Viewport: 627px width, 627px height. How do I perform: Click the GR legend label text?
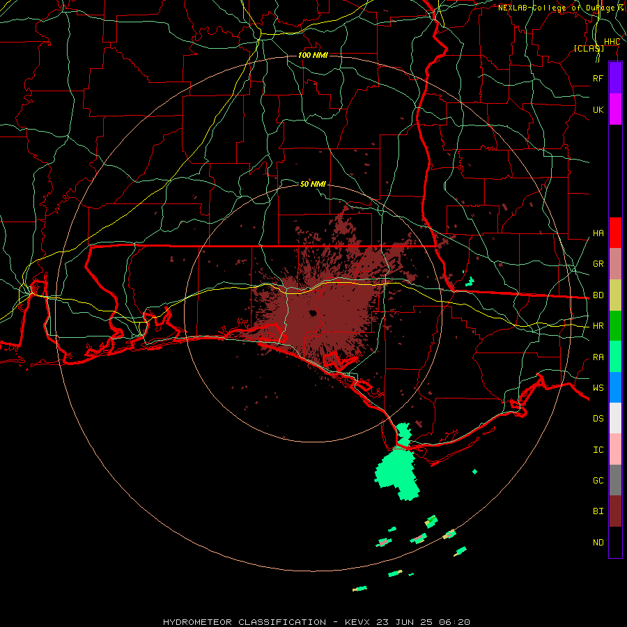point(598,264)
